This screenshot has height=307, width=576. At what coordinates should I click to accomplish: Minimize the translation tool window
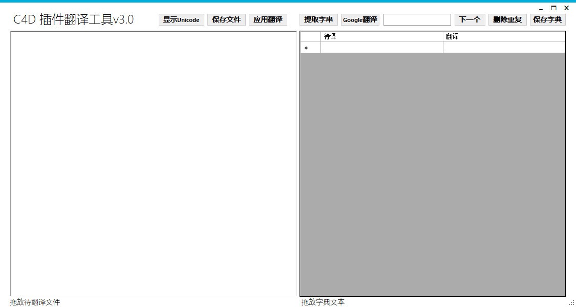coord(541,9)
